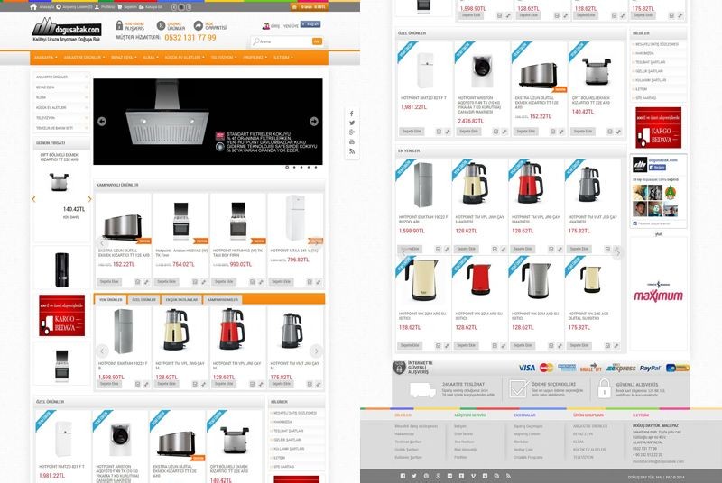Switch to the YENİ ÜRÜNLER tab

pos(111,300)
